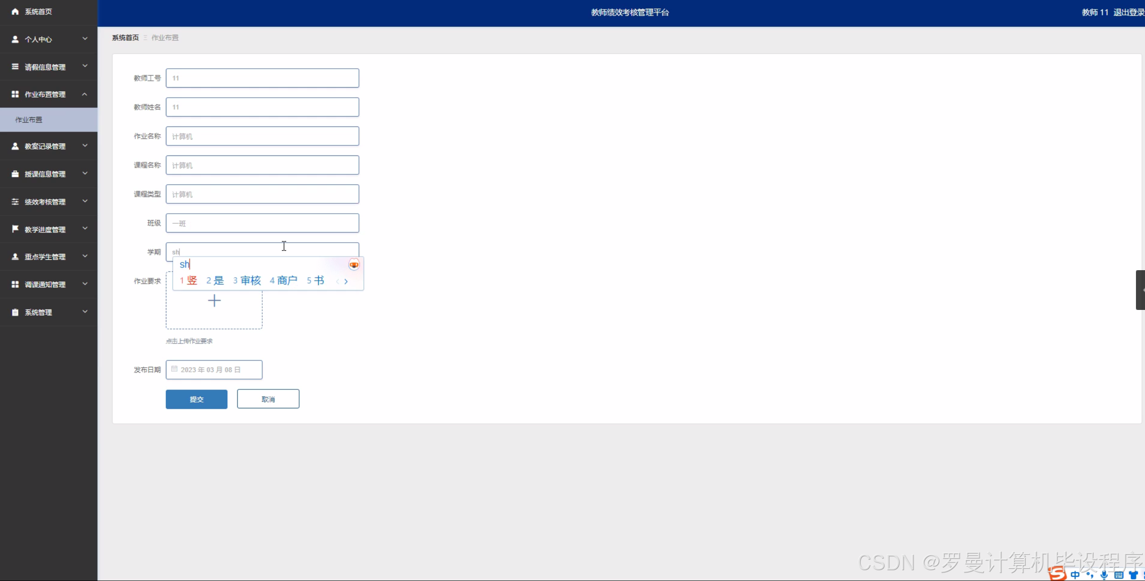Click the grid icon beside 调课通知管理
1145x581 pixels.
15,284
